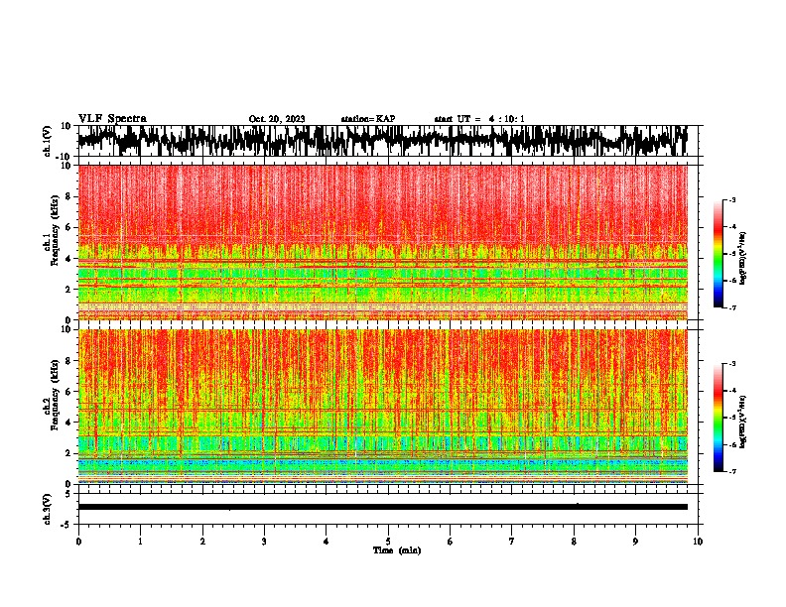Screen dimensions: 786x607
Task: Click time axis tick label "1"
Action: tap(140, 542)
